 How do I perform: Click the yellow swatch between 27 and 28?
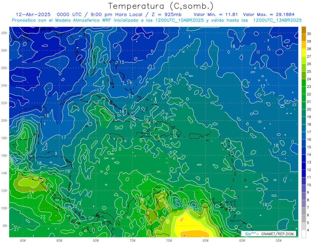[x=304, y=53]
